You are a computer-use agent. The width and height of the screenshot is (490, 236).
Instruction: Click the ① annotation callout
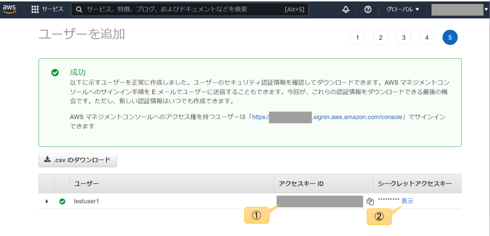coord(257,216)
